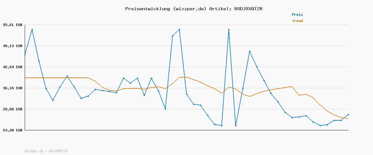Click the second blue data point from the left
This screenshot has height=155, width=373.
click(x=32, y=29)
